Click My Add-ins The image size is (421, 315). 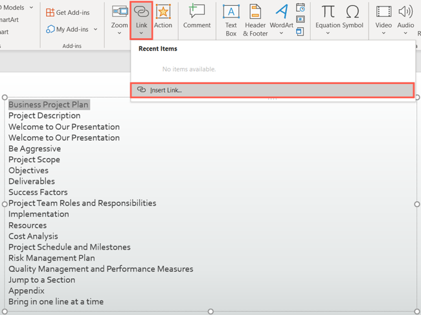click(x=71, y=29)
